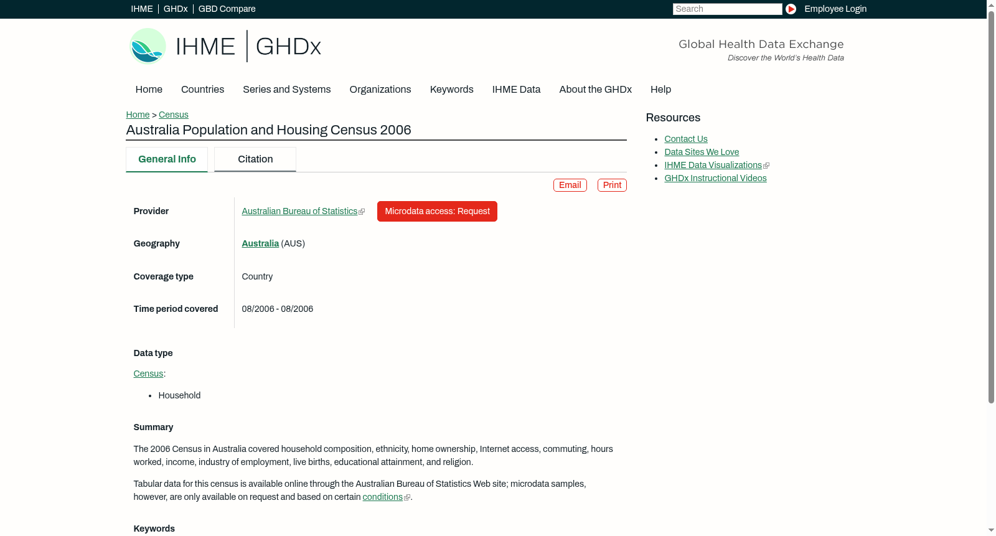Click the Resources heading
This screenshot has width=996, height=536.
[x=673, y=118]
